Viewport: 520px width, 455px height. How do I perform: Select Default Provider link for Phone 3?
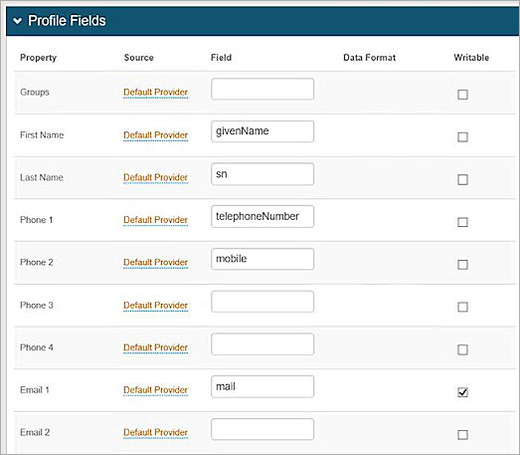pyautogui.click(x=155, y=305)
